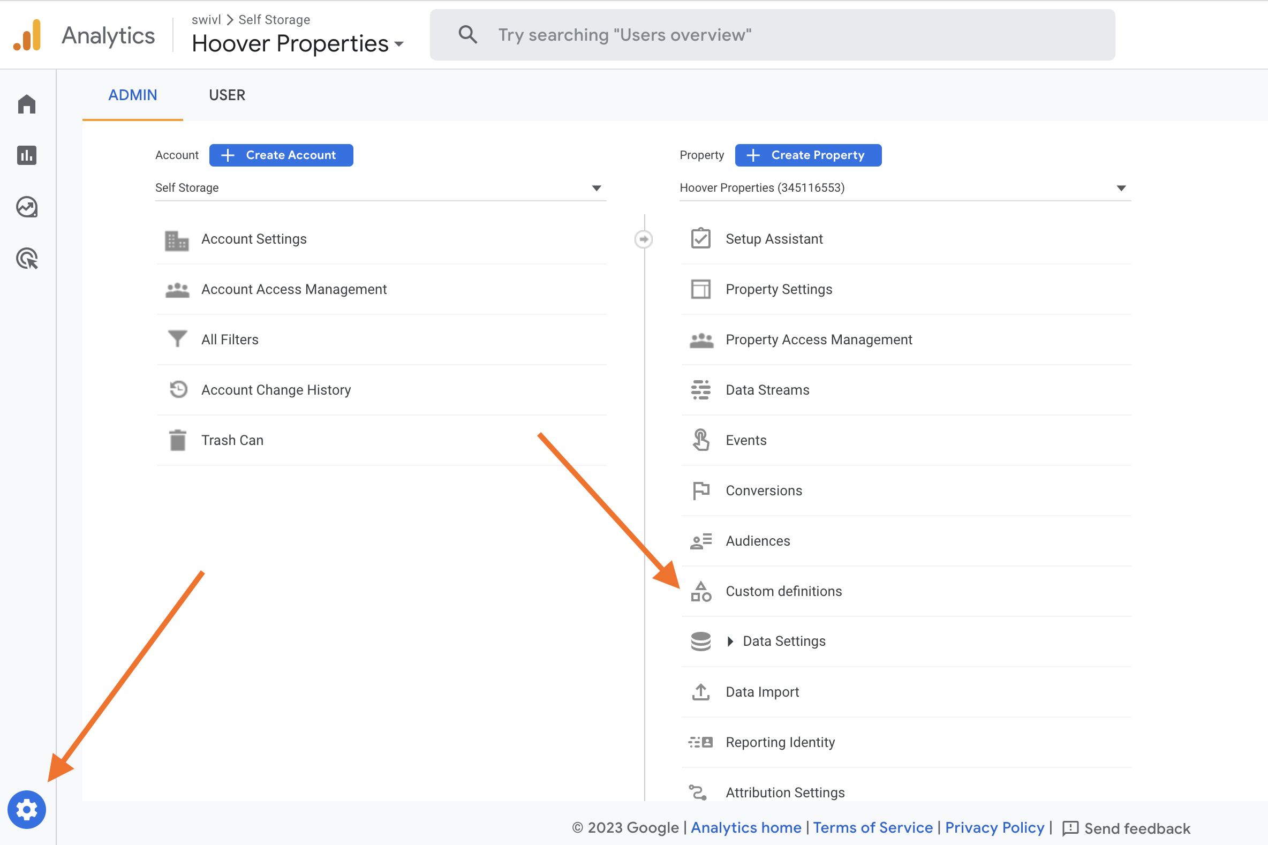Image resolution: width=1268 pixels, height=845 pixels.
Task: Click the Admin gear icon
Action: click(x=26, y=810)
